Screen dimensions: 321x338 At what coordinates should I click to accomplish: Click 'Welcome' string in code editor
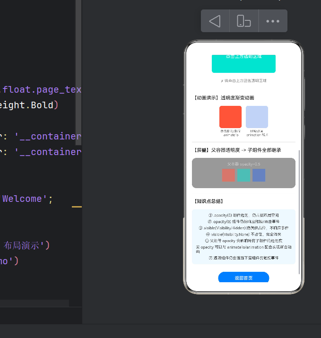point(24,199)
